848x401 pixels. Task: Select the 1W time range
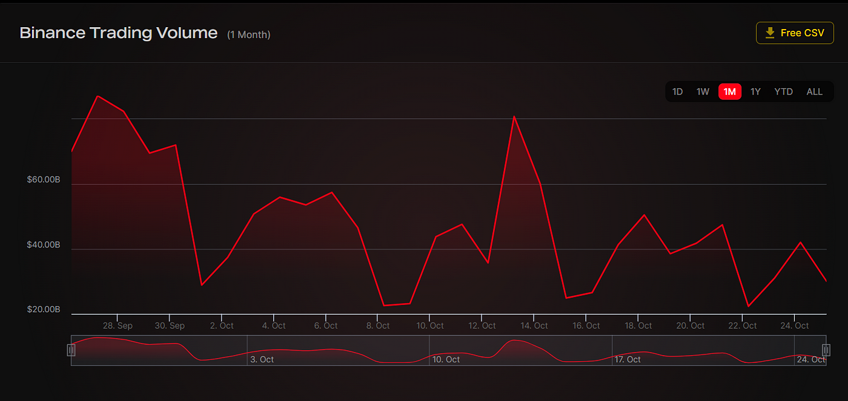pyautogui.click(x=703, y=92)
